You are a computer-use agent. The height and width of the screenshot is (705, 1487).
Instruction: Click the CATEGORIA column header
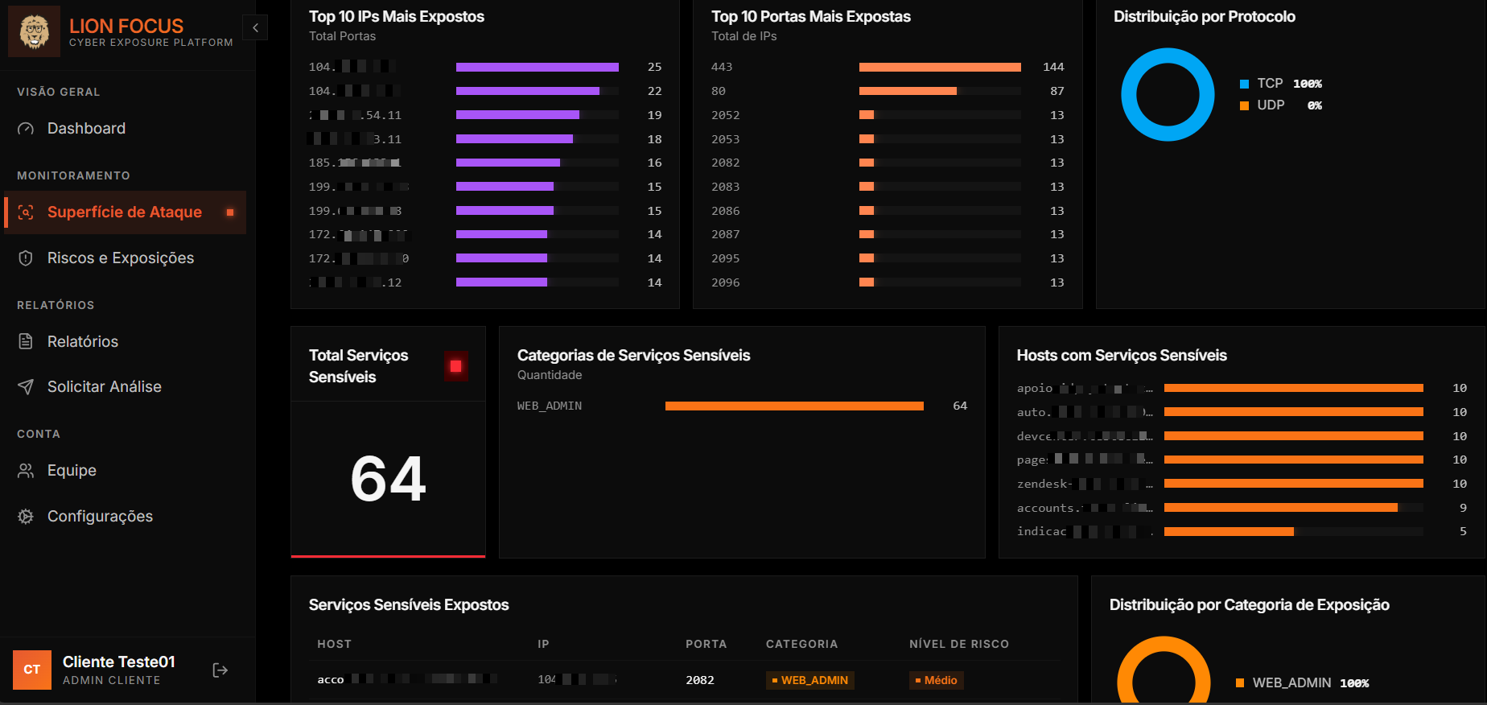pyautogui.click(x=801, y=644)
